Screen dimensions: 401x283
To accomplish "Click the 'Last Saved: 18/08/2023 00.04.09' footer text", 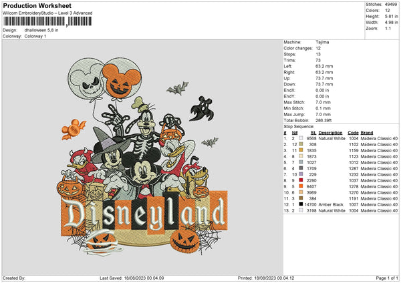I will click(x=132, y=278).
